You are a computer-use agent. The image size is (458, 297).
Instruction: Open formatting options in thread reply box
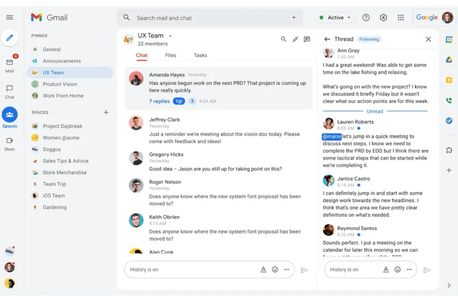tap(386, 269)
